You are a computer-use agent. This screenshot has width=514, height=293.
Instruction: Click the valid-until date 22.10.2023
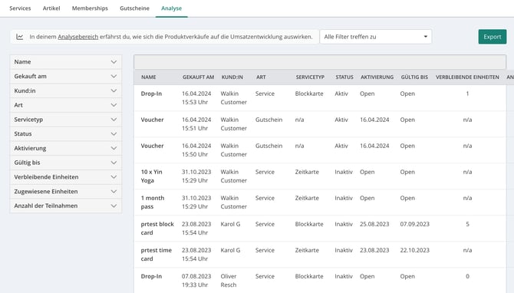[x=415, y=250]
